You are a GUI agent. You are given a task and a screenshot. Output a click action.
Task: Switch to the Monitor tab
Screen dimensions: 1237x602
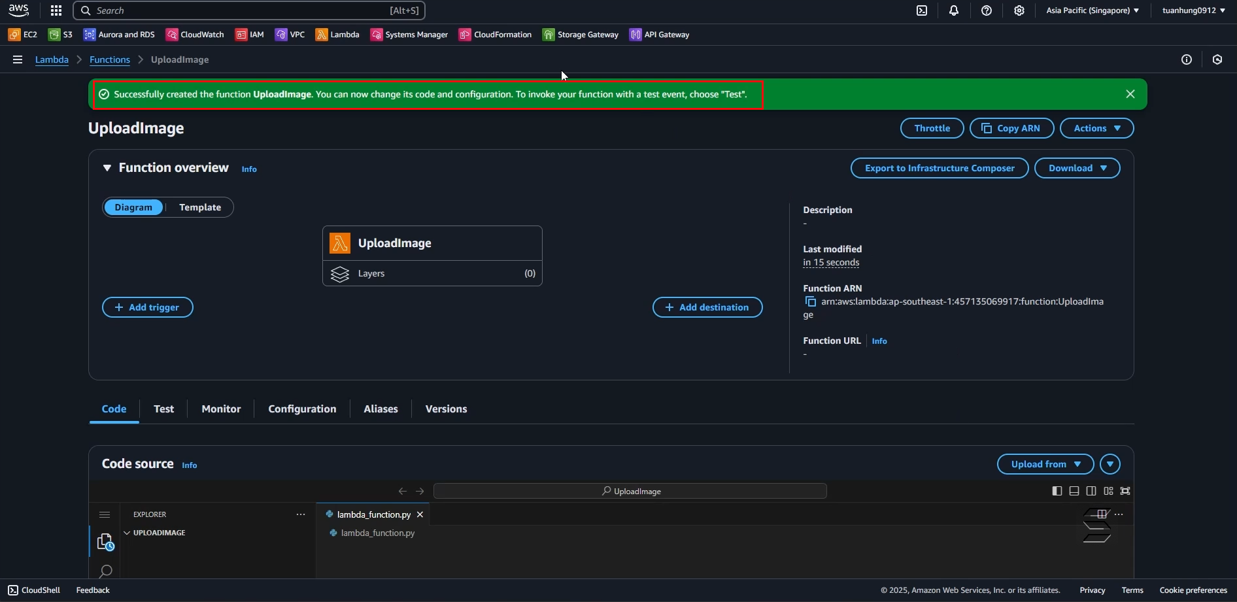221,409
